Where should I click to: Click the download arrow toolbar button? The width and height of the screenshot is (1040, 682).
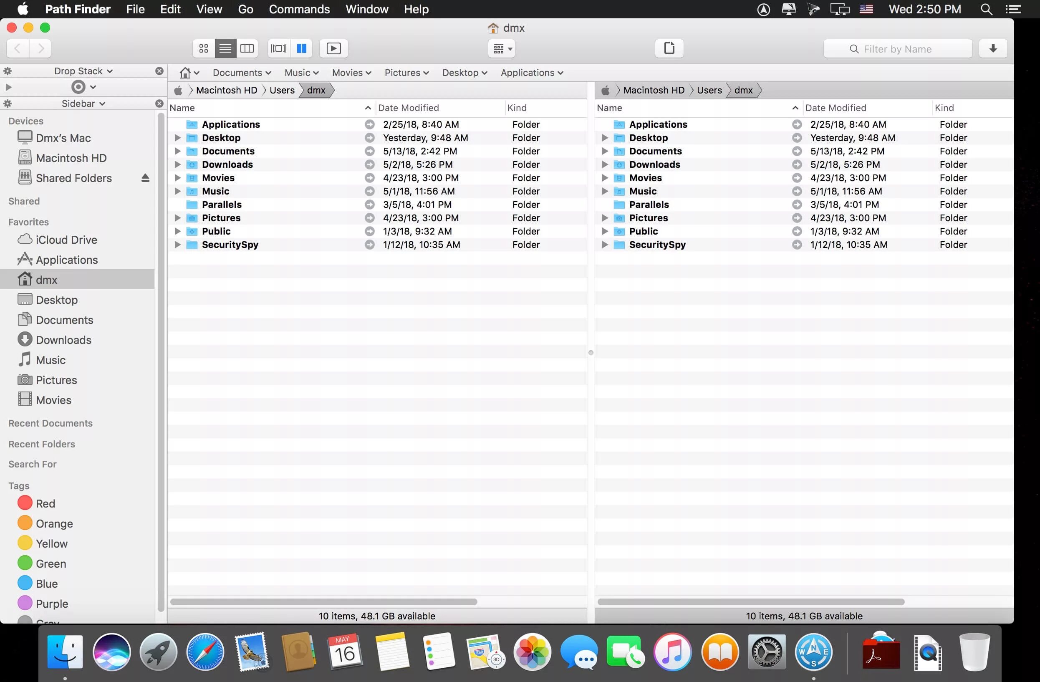pyautogui.click(x=993, y=48)
